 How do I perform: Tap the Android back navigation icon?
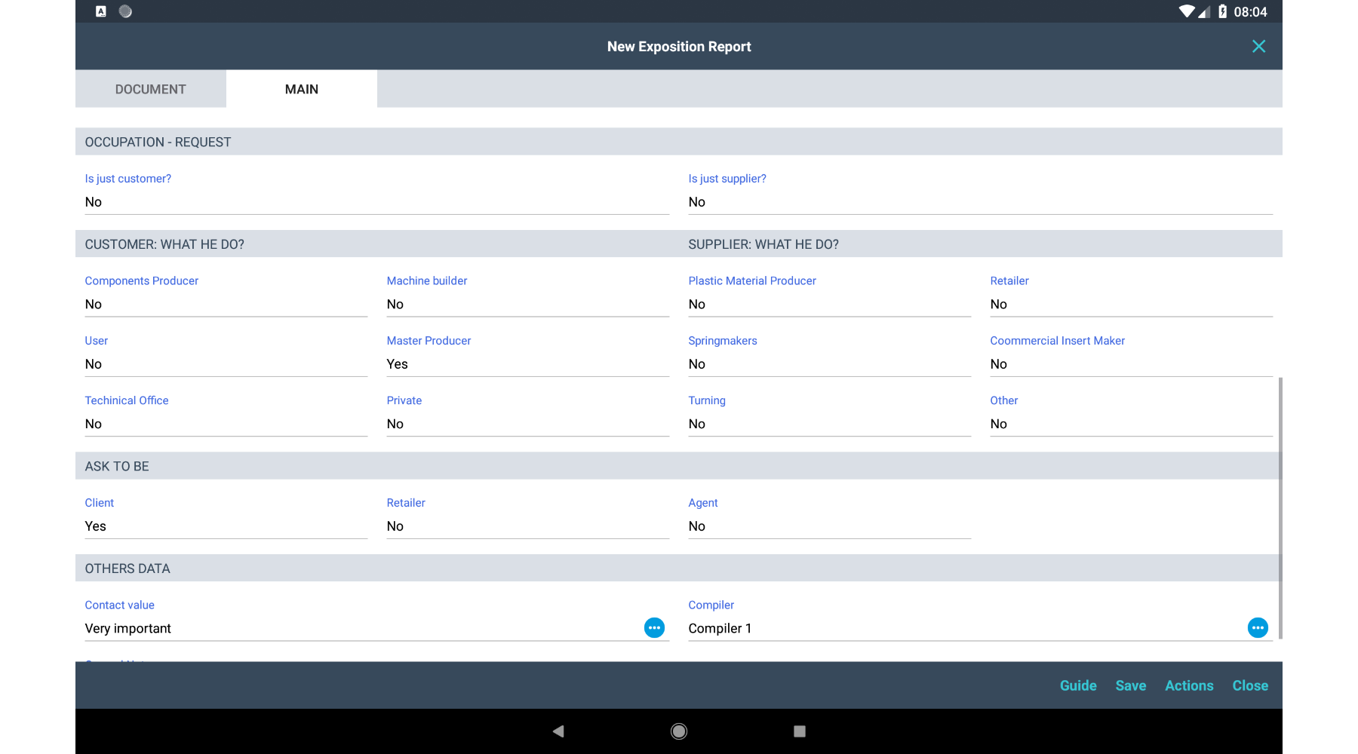click(558, 731)
